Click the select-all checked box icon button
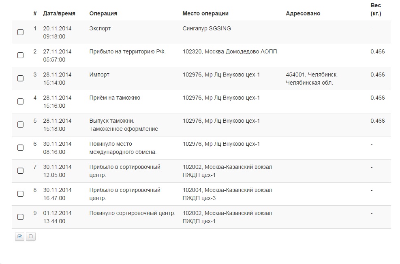 click(19, 236)
